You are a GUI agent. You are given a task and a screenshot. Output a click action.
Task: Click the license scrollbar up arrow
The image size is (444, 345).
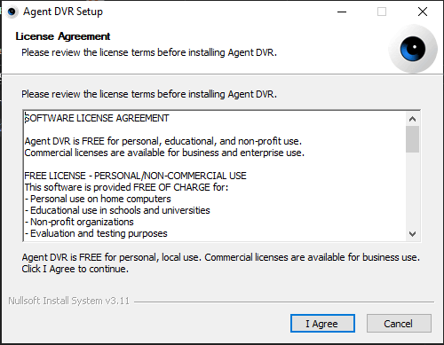click(412, 119)
